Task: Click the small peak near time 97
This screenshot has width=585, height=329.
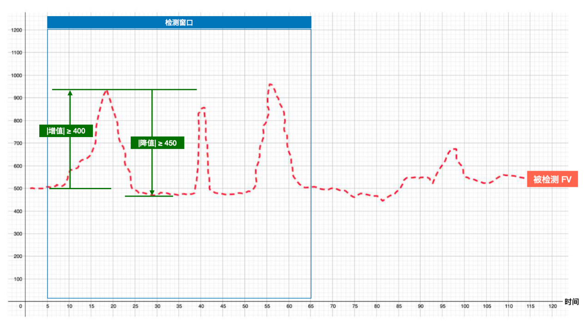Action: point(454,149)
